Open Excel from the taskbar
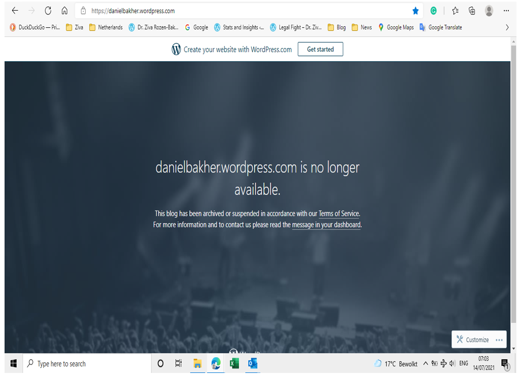The image size is (520, 377). point(234,363)
